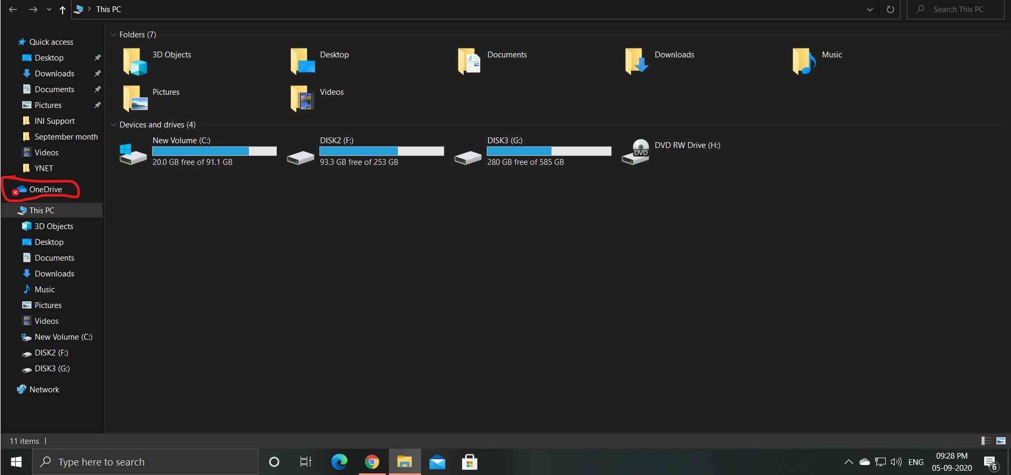This screenshot has height=475, width=1011.
Task: Open pinned Documents under Quick access
Action: [x=54, y=90]
